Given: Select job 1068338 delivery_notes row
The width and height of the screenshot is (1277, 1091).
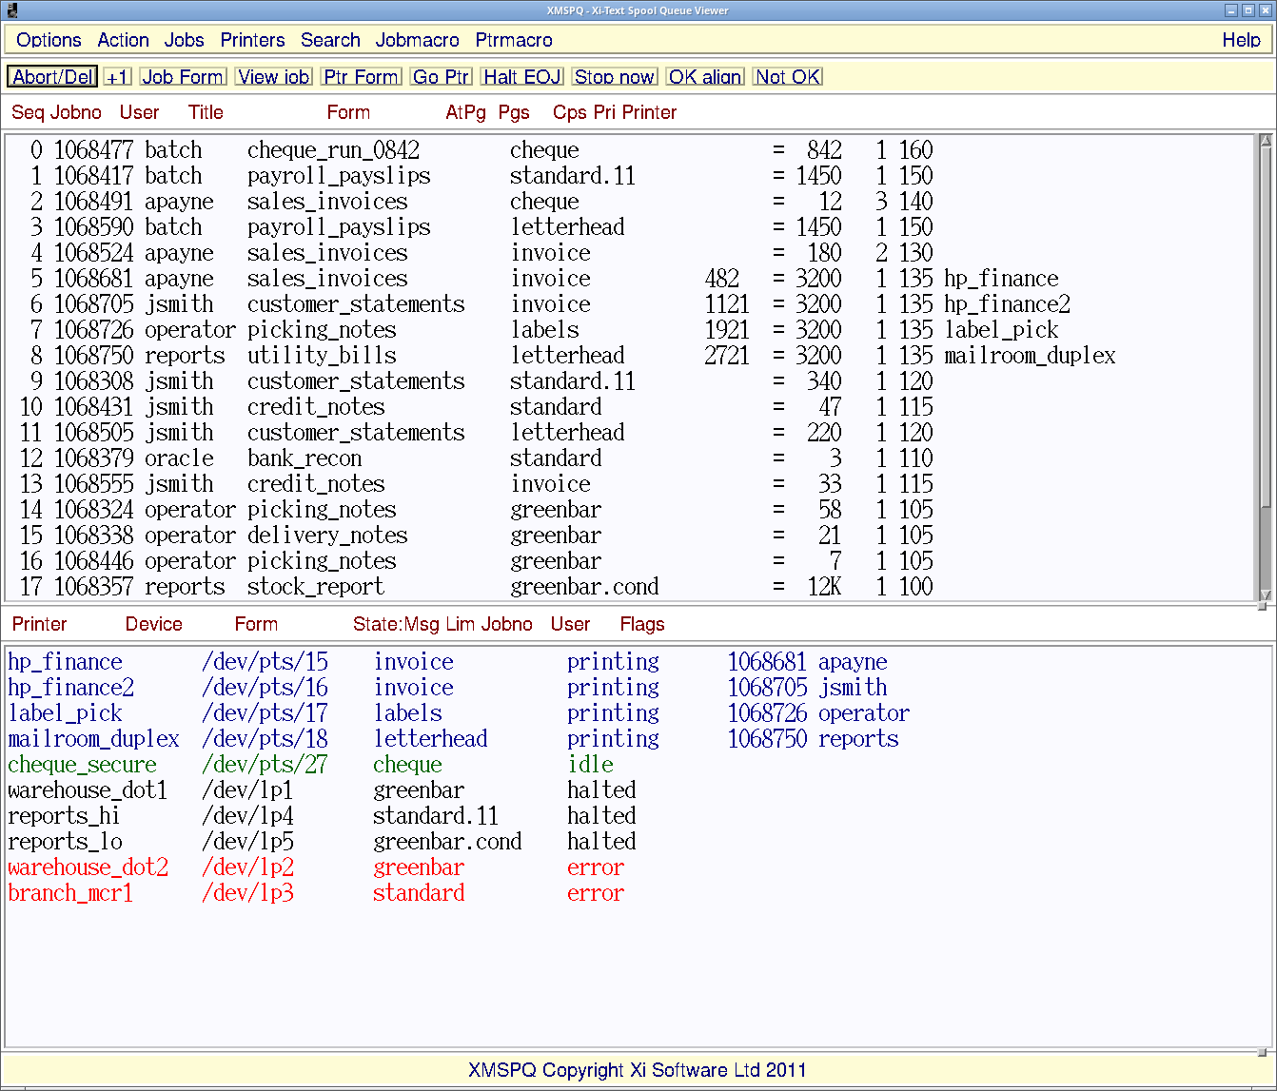Looking at the screenshot, I should pos(630,536).
